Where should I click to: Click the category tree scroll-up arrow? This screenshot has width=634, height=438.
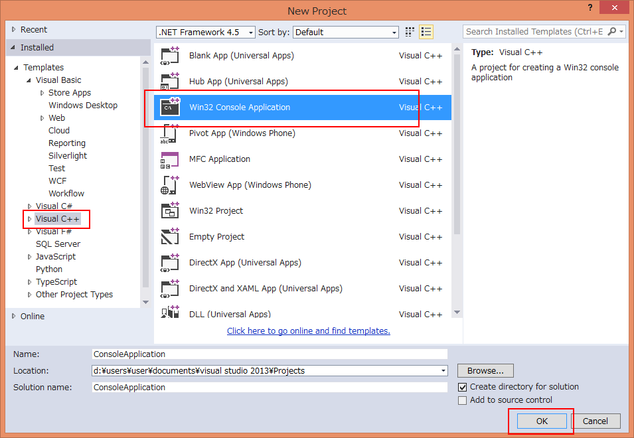point(146,62)
